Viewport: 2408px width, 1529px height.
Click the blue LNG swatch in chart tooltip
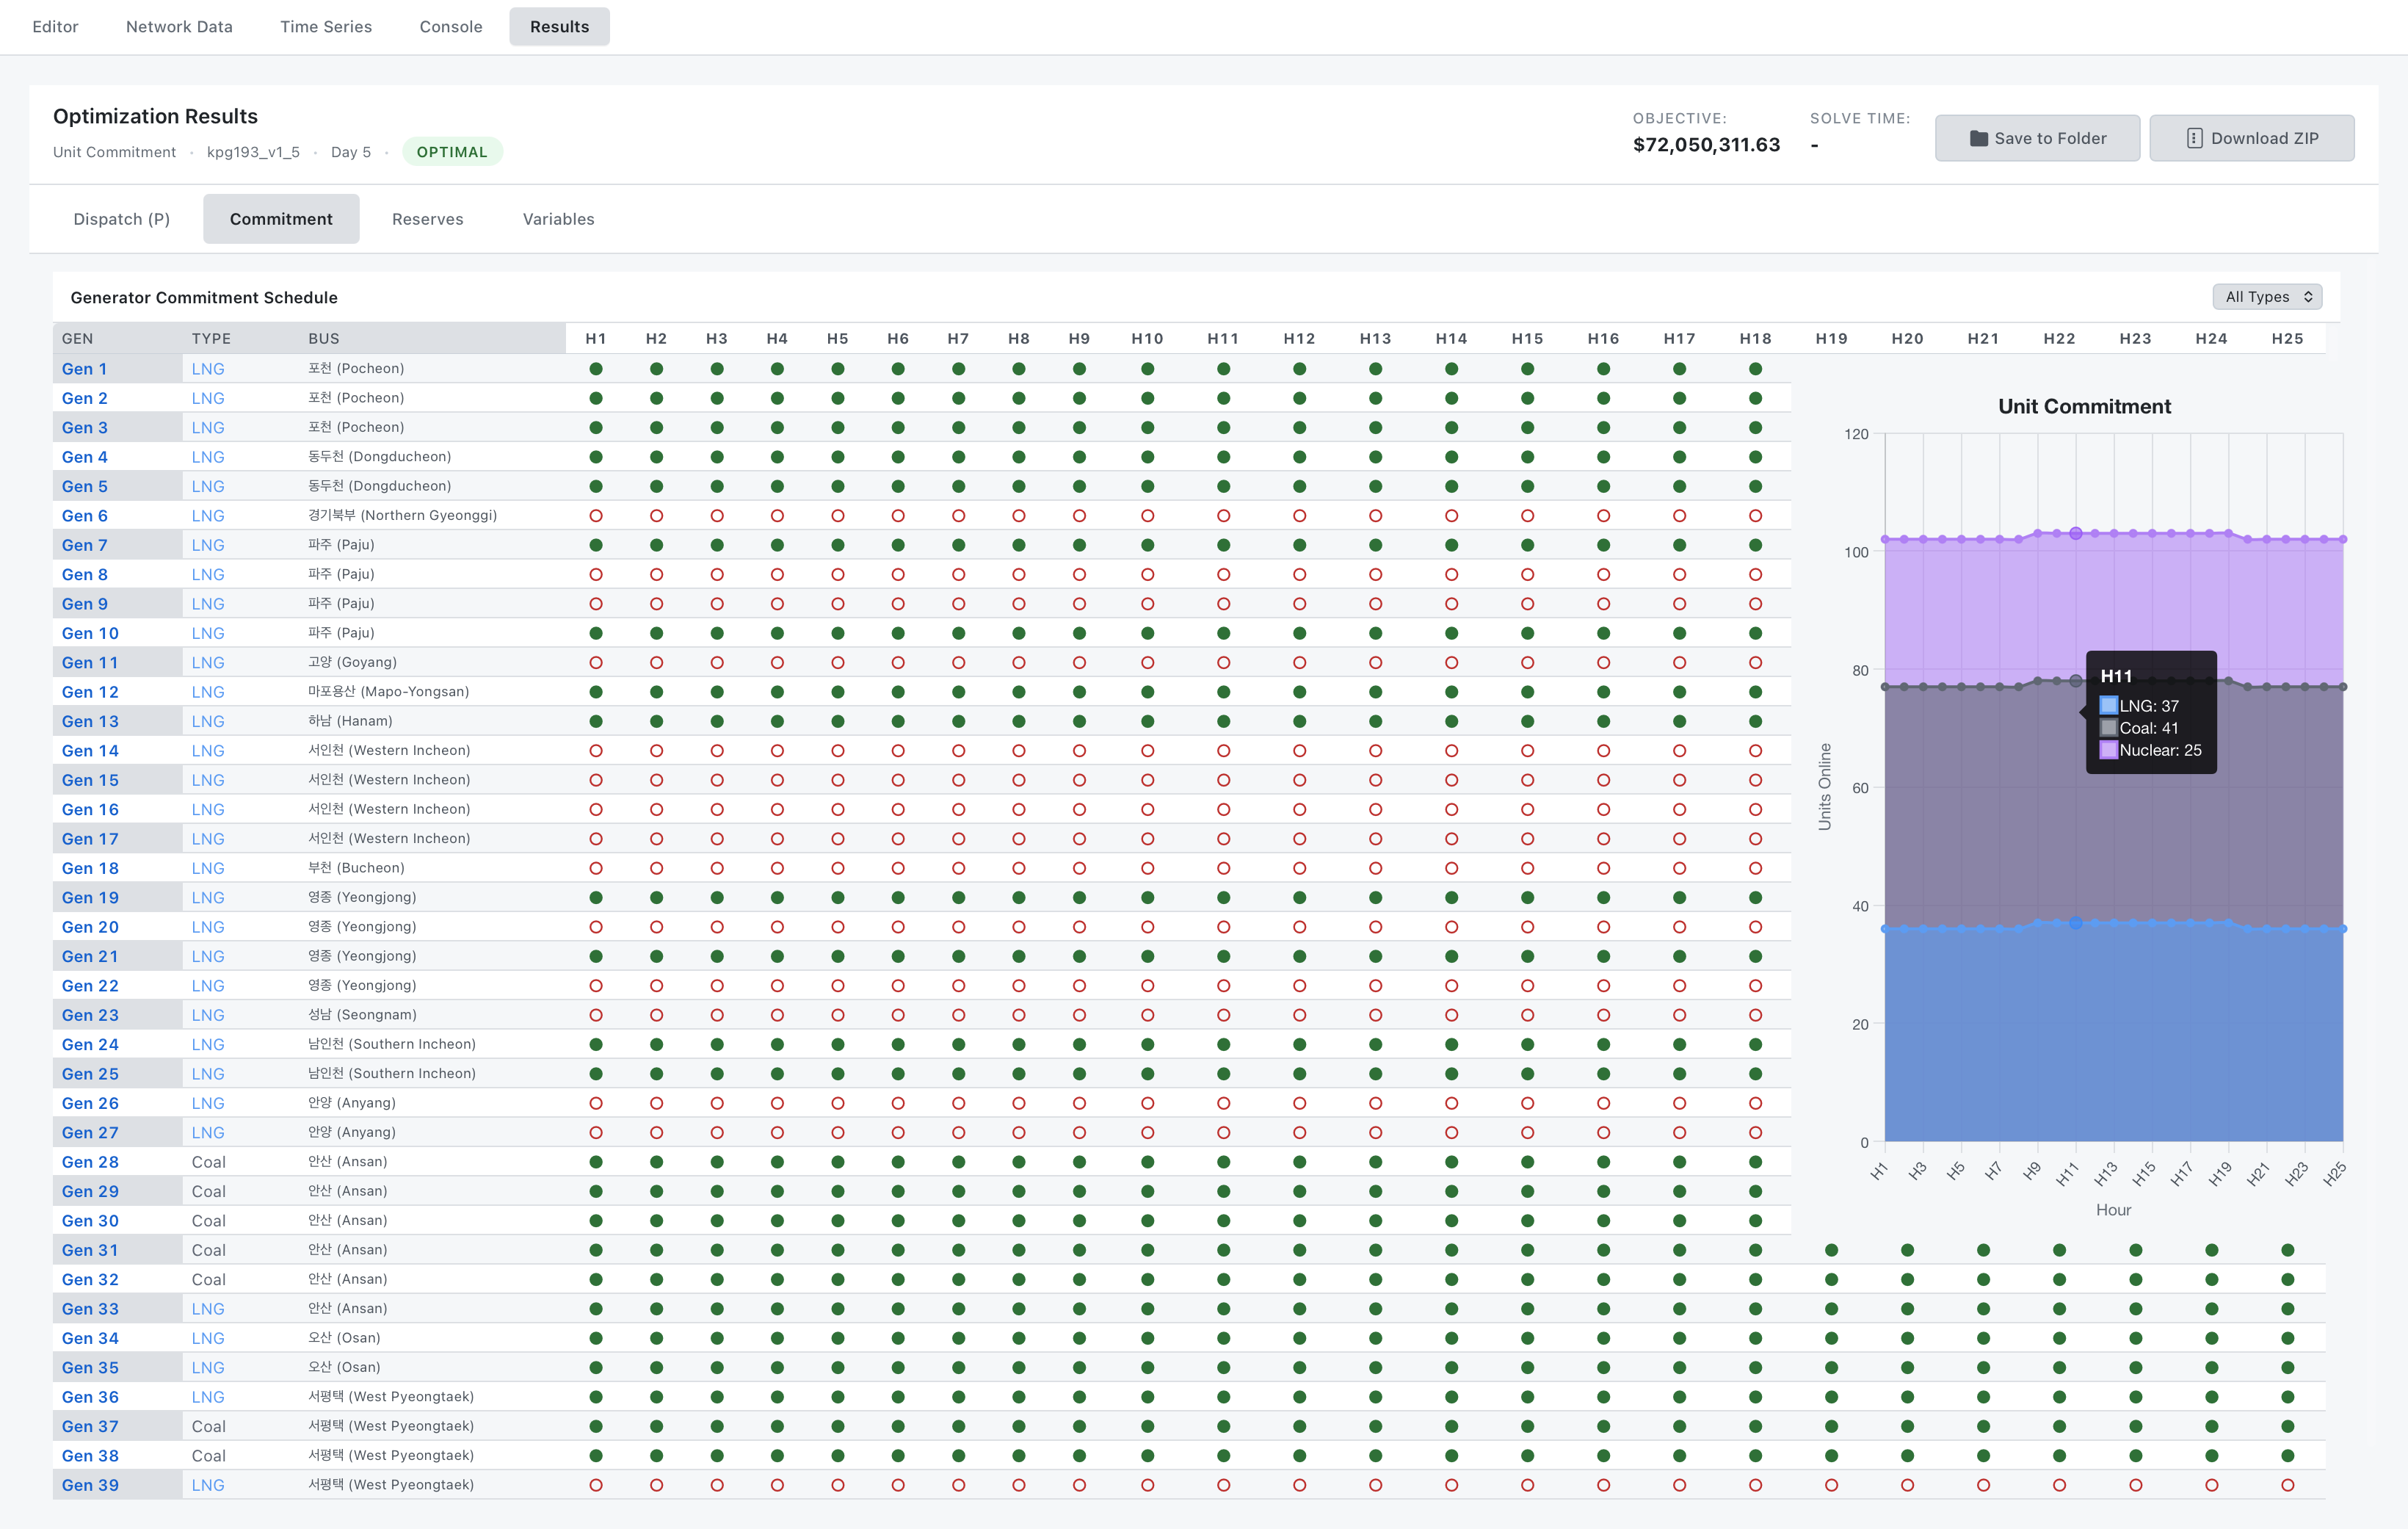2110,706
